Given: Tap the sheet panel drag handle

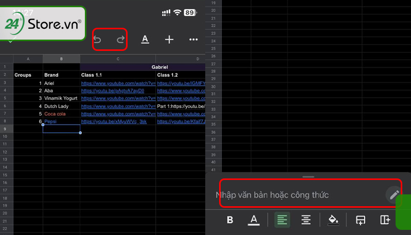Looking at the screenshot, I should (x=308, y=177).
